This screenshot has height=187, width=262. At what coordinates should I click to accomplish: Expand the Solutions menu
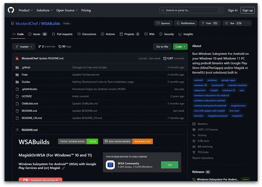tap(44, 10)
